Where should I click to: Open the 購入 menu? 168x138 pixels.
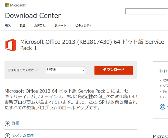8,26
